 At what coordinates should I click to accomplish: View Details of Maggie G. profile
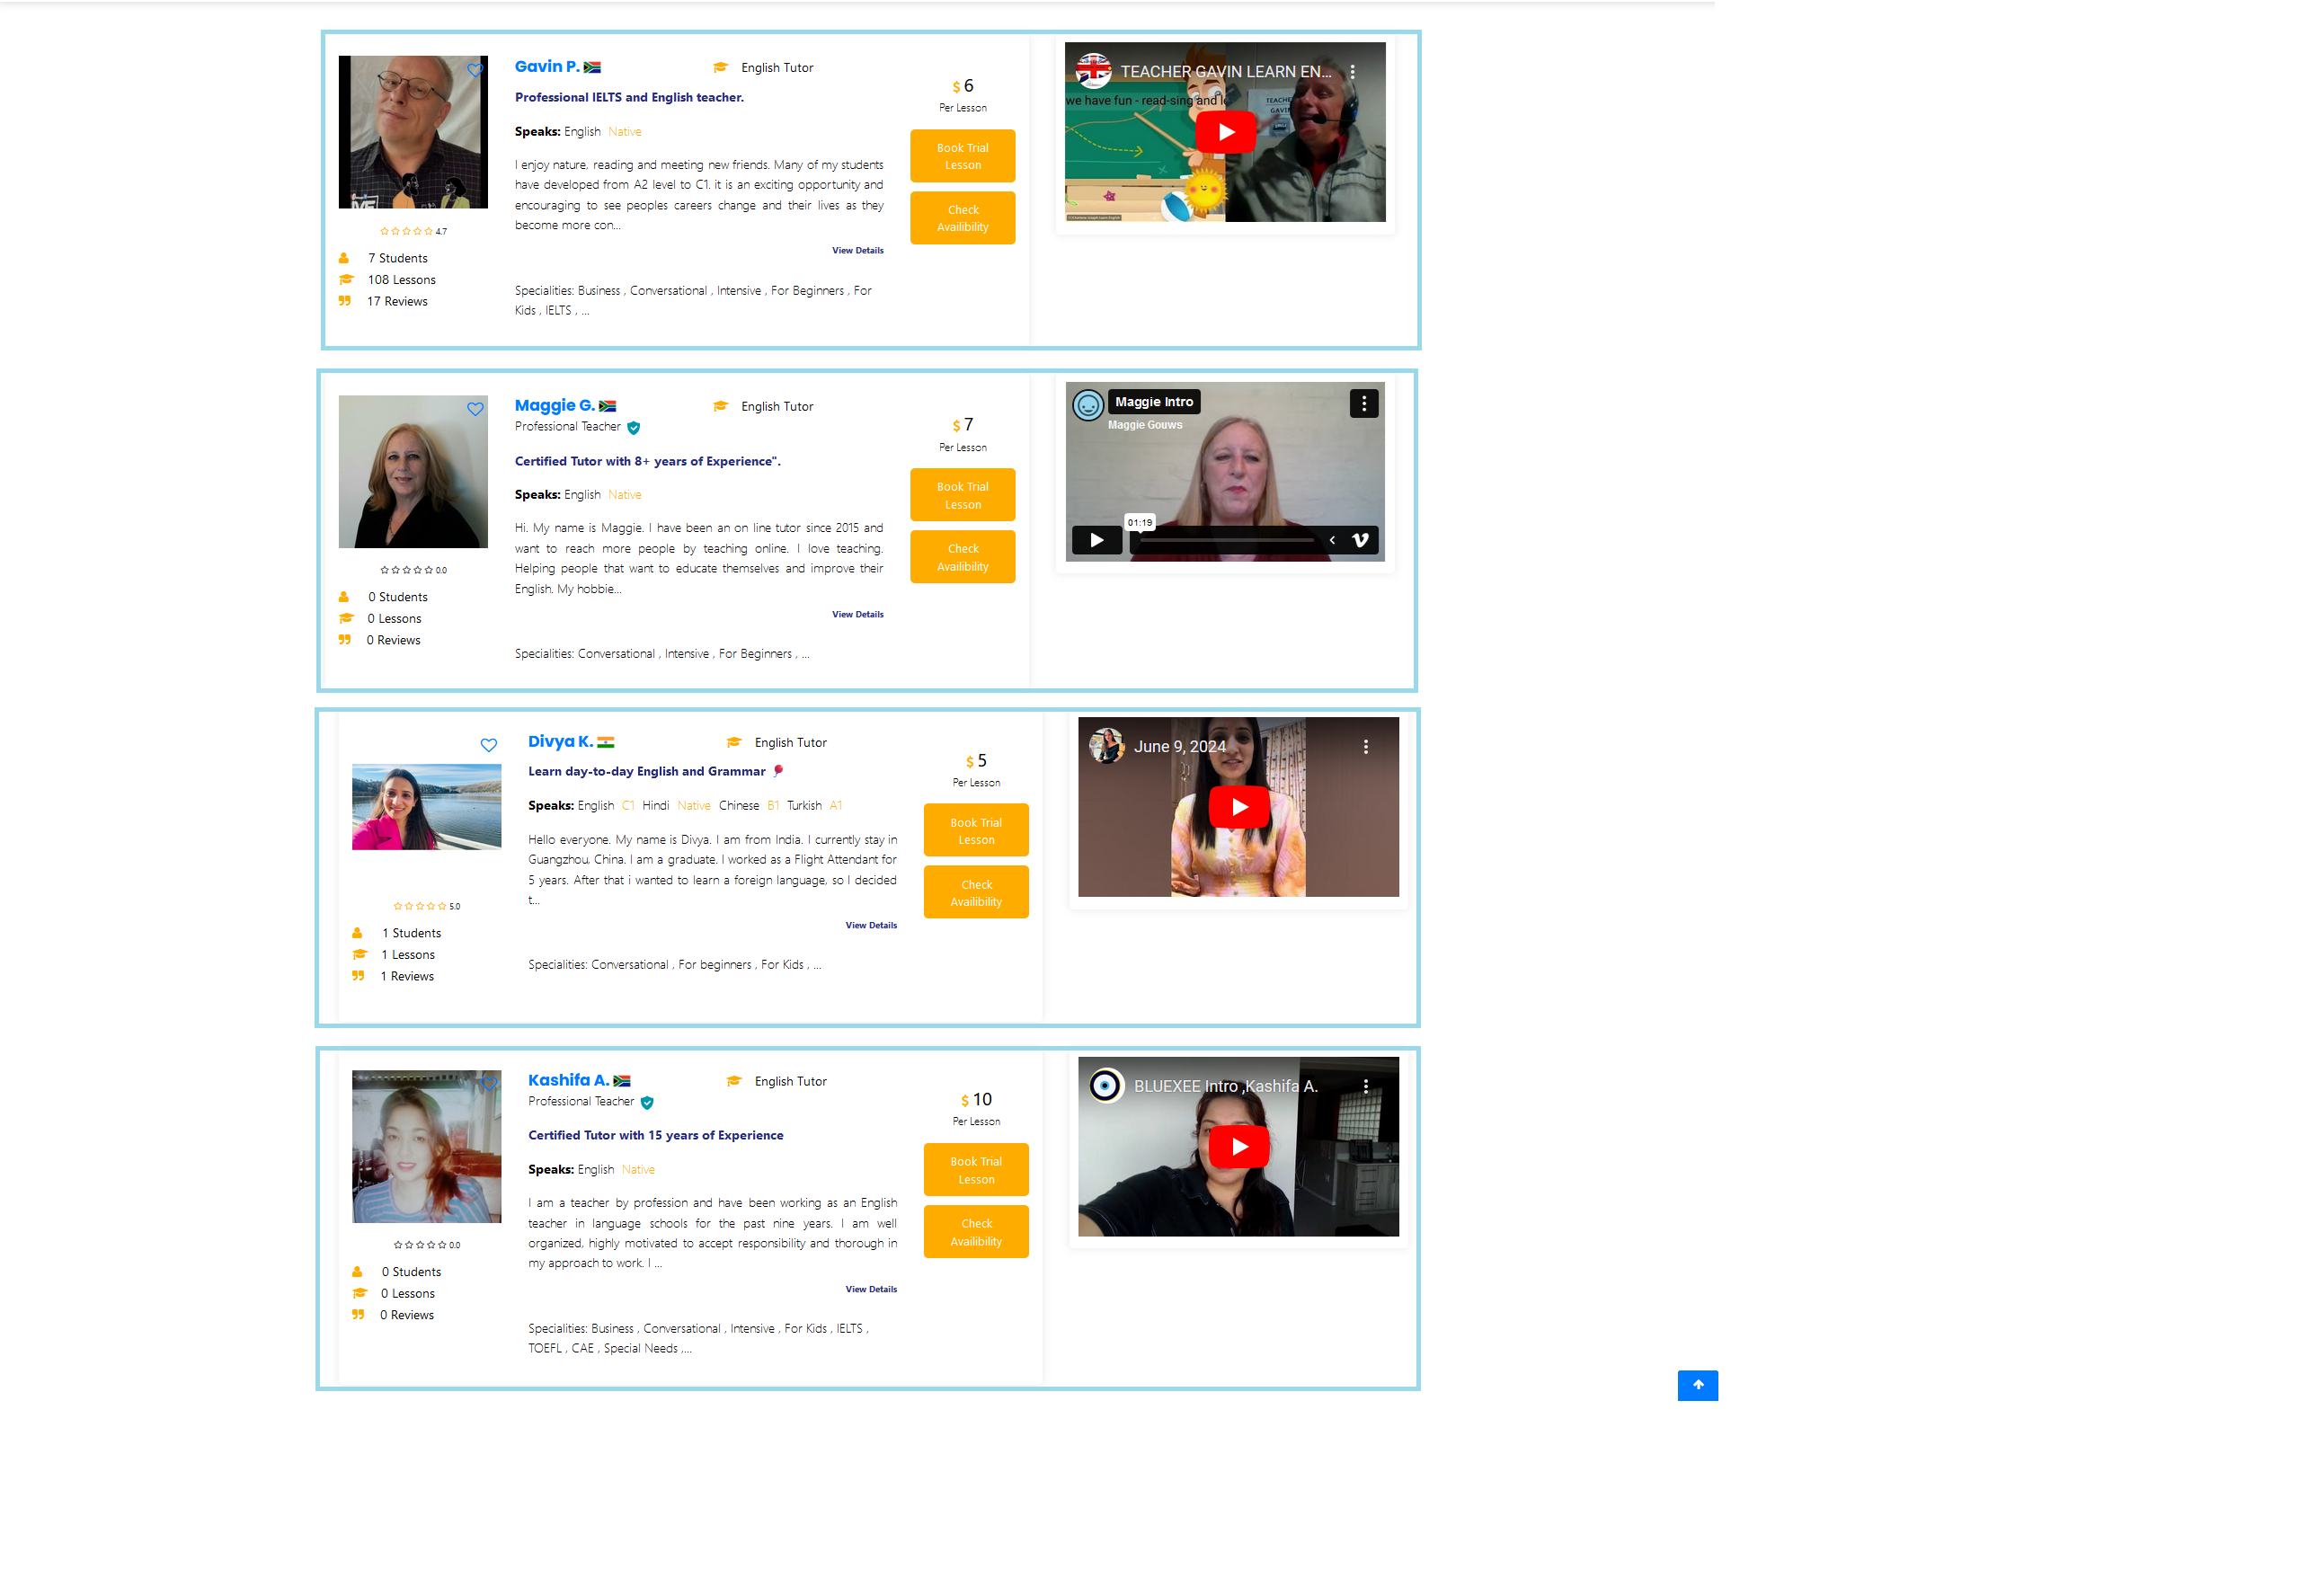[x=857, y=615]
